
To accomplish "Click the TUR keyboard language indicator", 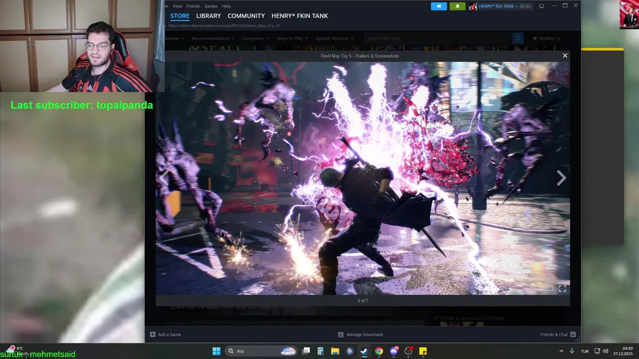I will coord(585,351).
